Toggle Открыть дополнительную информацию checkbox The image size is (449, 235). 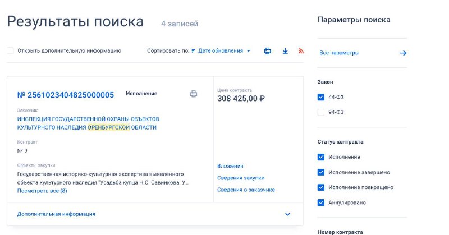click(10, 50)
